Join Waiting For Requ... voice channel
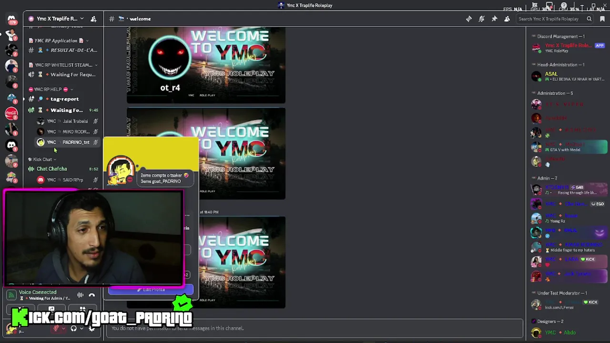Viewport: 610px width, 343px height. coord(63,74)
